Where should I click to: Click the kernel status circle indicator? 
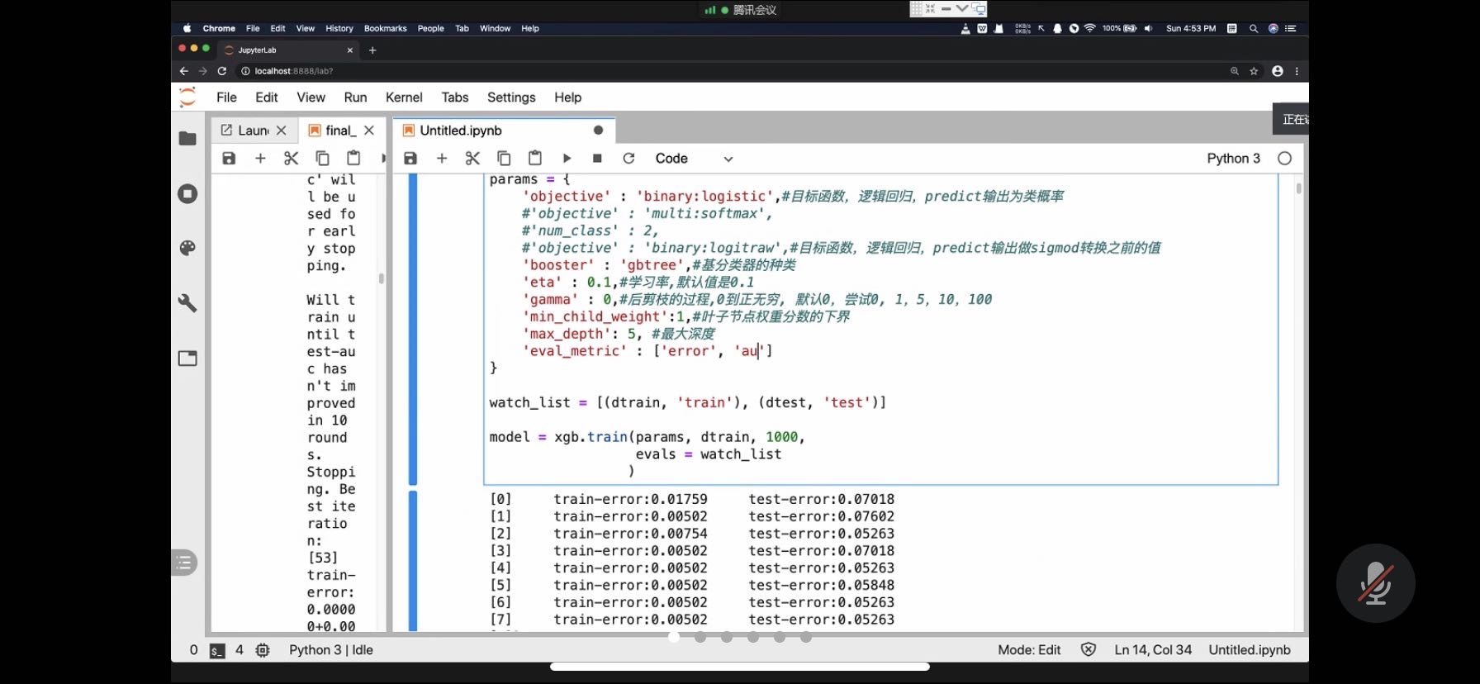pos(1284,159)
